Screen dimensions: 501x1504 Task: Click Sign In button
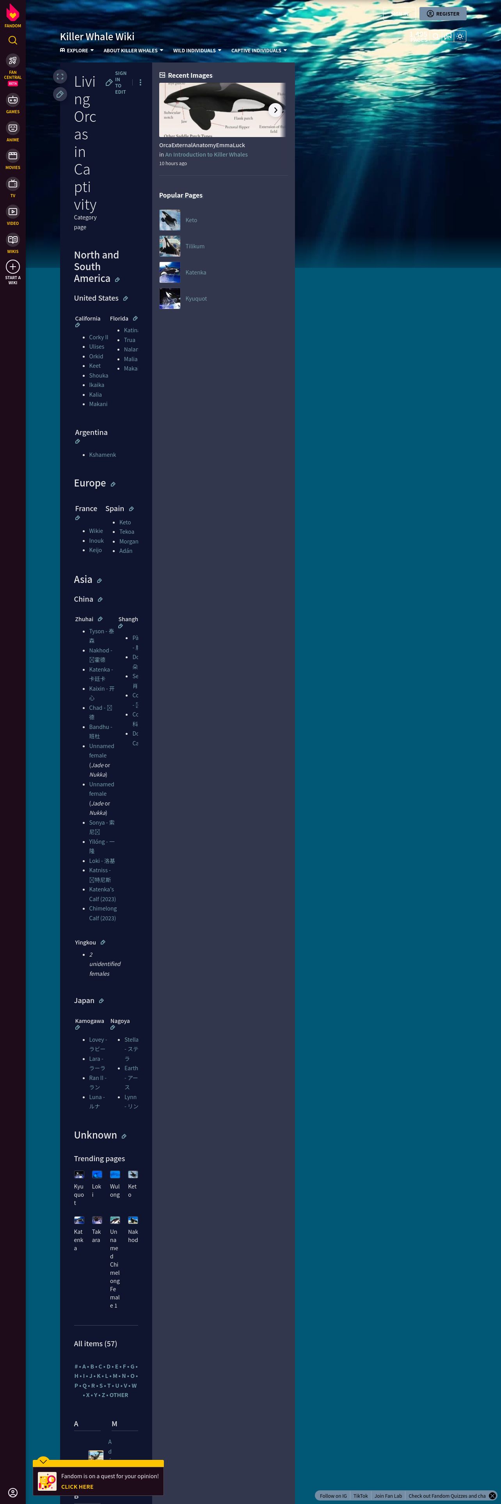click(x=400, y=14)
